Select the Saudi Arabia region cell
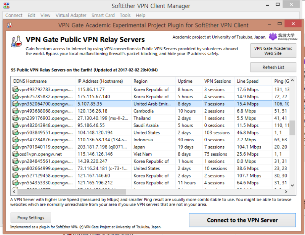305x235 pixels. [146, 125]
